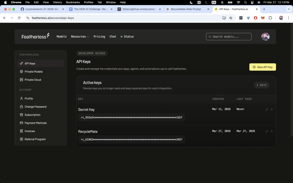Focus the Search models input field
293x183 pixels.
click(229, 37)
